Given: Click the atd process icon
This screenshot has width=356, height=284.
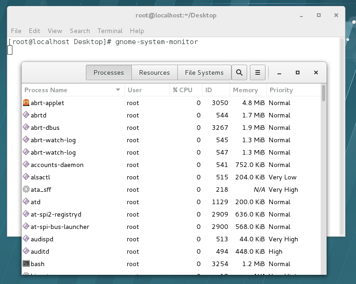Looking at the screenshot, I should (26, 201).
